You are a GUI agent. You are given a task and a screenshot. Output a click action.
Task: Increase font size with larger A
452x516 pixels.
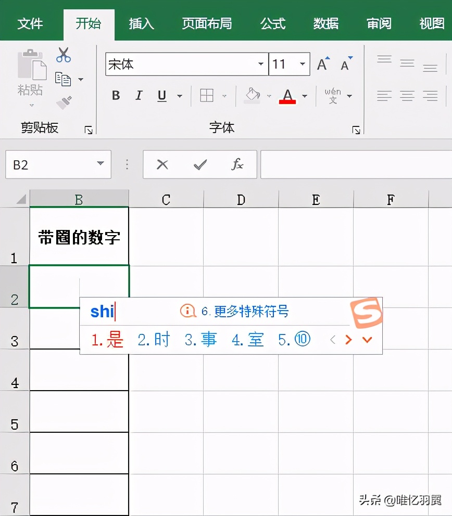point(323,64)
